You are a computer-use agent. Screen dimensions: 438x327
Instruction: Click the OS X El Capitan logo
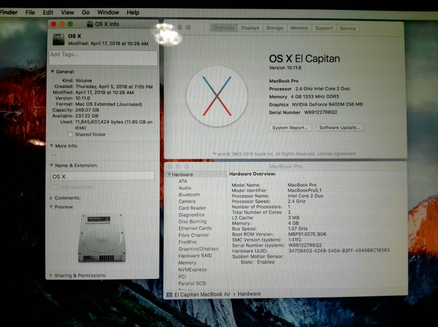[216, 96]
